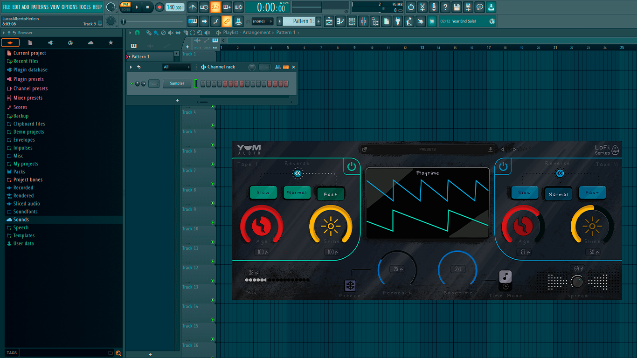637x358 pixels.
Task: Toggle Sampler channel green mute LED
Action: click(x=131, y=83)
